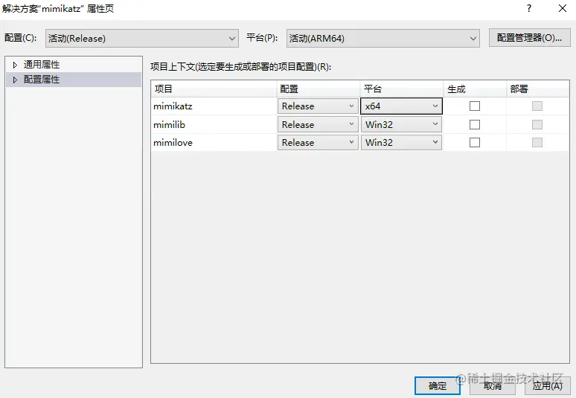Screen dimensions: 576x398
Task: Click the 取消 cancel button
Action: (493, 386)
